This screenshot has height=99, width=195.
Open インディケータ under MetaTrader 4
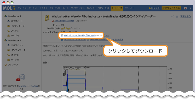pyautogui.click(x=18, y=50)
